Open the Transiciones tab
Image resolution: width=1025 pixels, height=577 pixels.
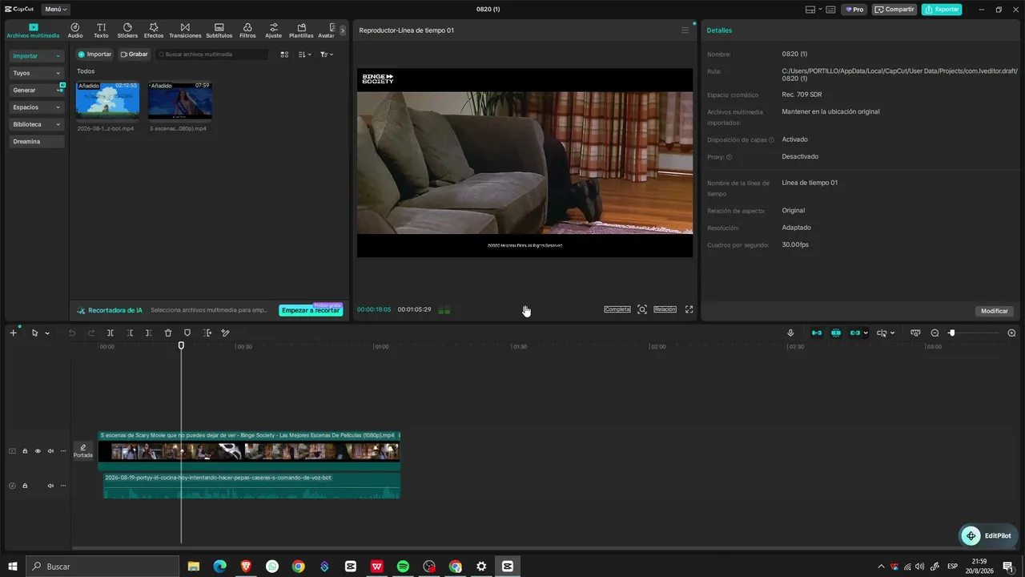coord(185,30)
